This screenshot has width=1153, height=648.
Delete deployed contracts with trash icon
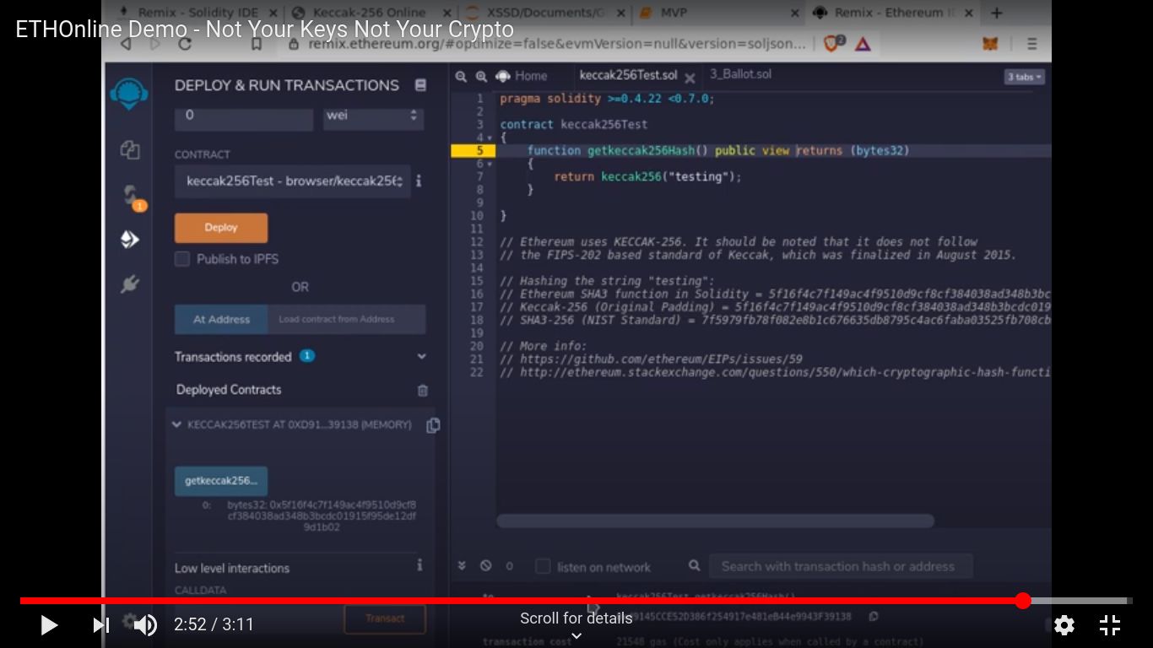click(423, 391)
